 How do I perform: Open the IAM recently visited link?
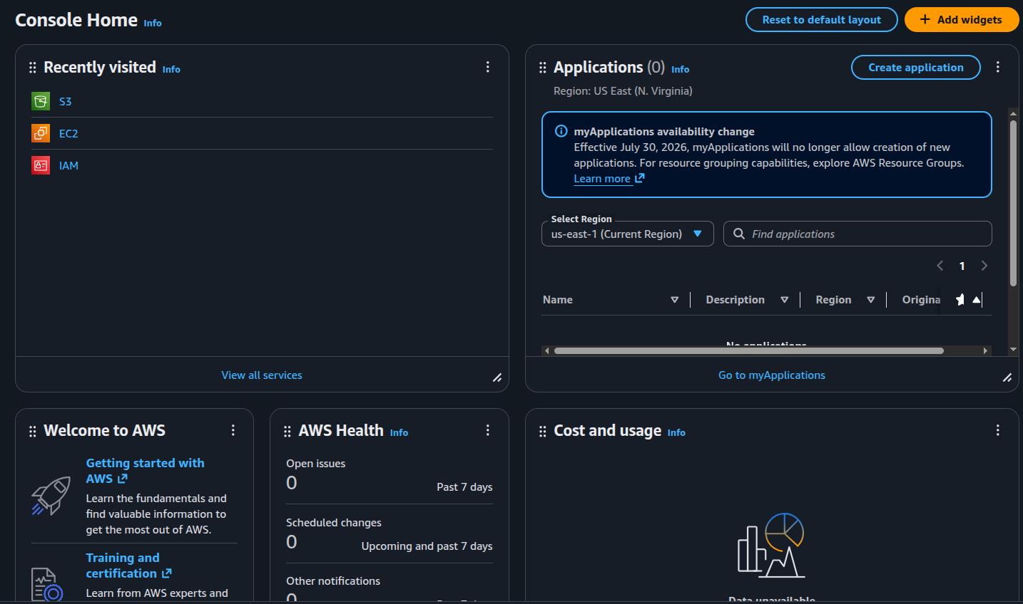pos(68,165)
